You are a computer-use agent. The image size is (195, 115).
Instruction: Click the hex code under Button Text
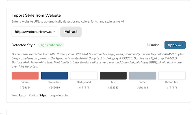click(172, 88)
